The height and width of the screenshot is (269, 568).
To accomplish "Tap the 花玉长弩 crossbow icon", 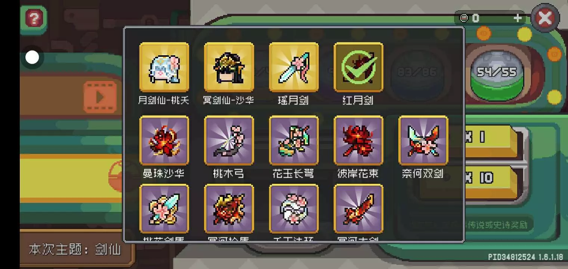I will 294,140.
